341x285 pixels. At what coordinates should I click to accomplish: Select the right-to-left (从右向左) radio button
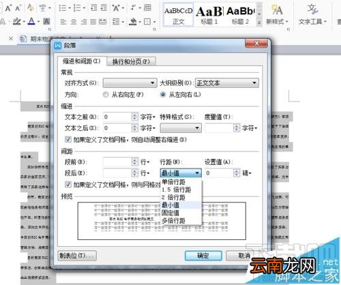click(106, 95)
